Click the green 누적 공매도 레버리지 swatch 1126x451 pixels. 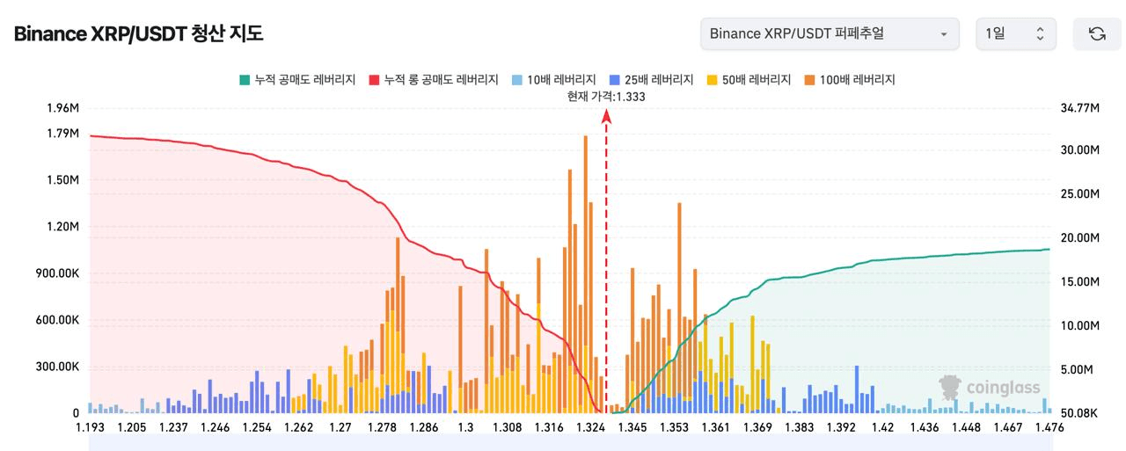point(244,80)
